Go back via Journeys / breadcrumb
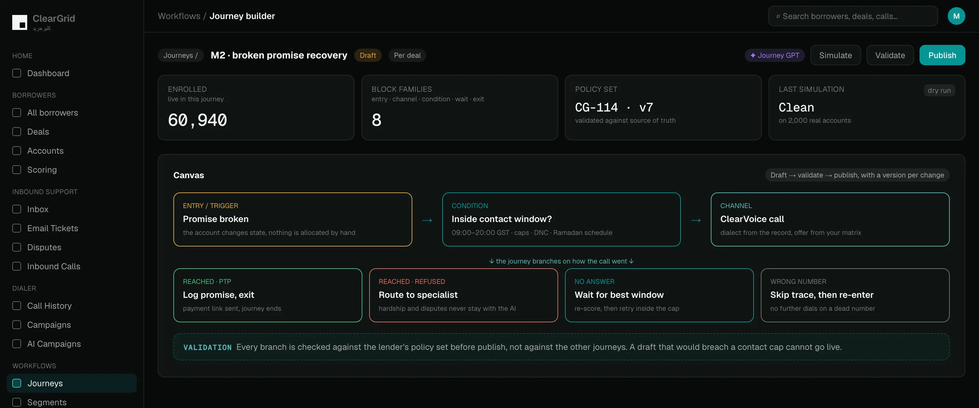The image size is (979, 408). click(x=181, y=55)
